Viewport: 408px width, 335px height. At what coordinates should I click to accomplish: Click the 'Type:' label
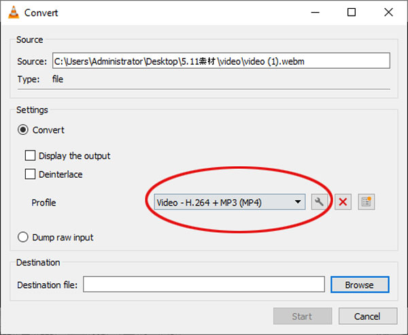pyautogui.click(x=29, y=79)
